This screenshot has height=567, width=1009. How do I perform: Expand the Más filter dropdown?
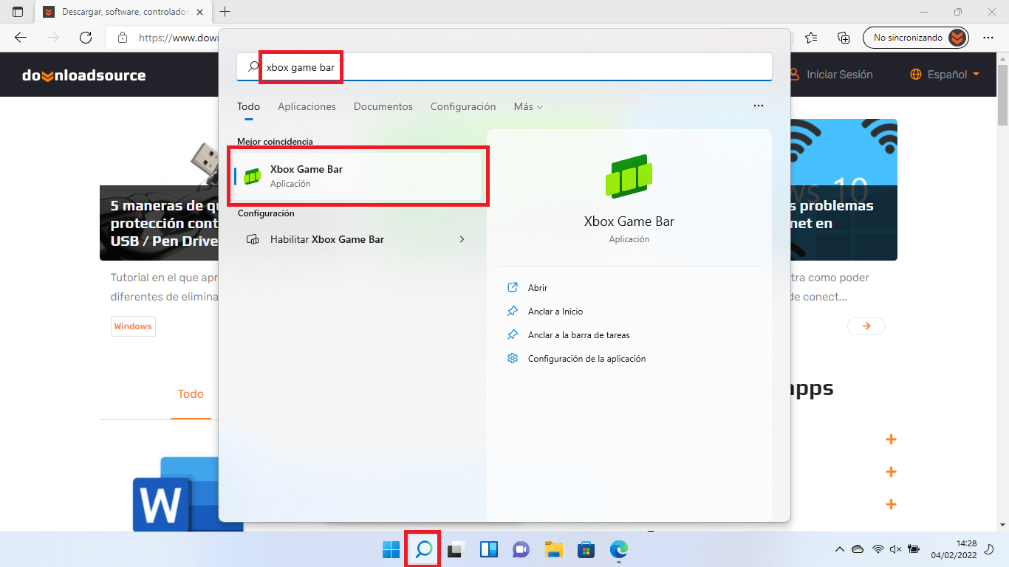[x=528, y=107]
